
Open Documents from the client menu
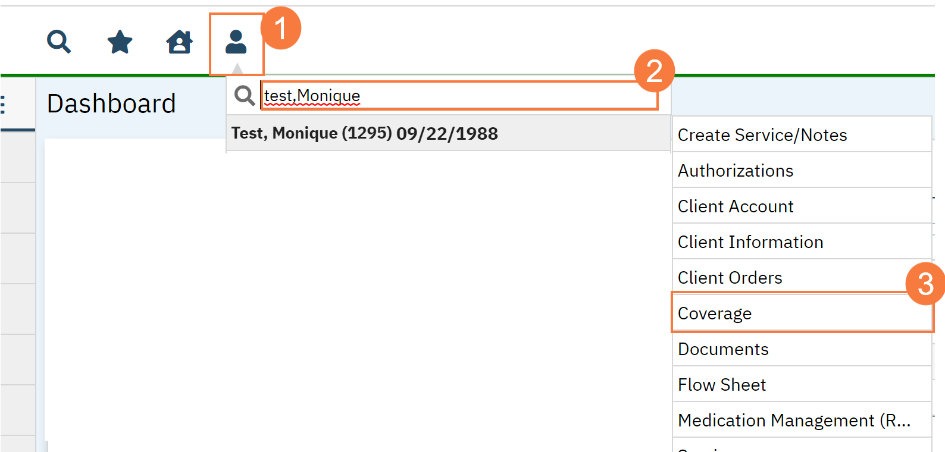click(x=723, y=349)
